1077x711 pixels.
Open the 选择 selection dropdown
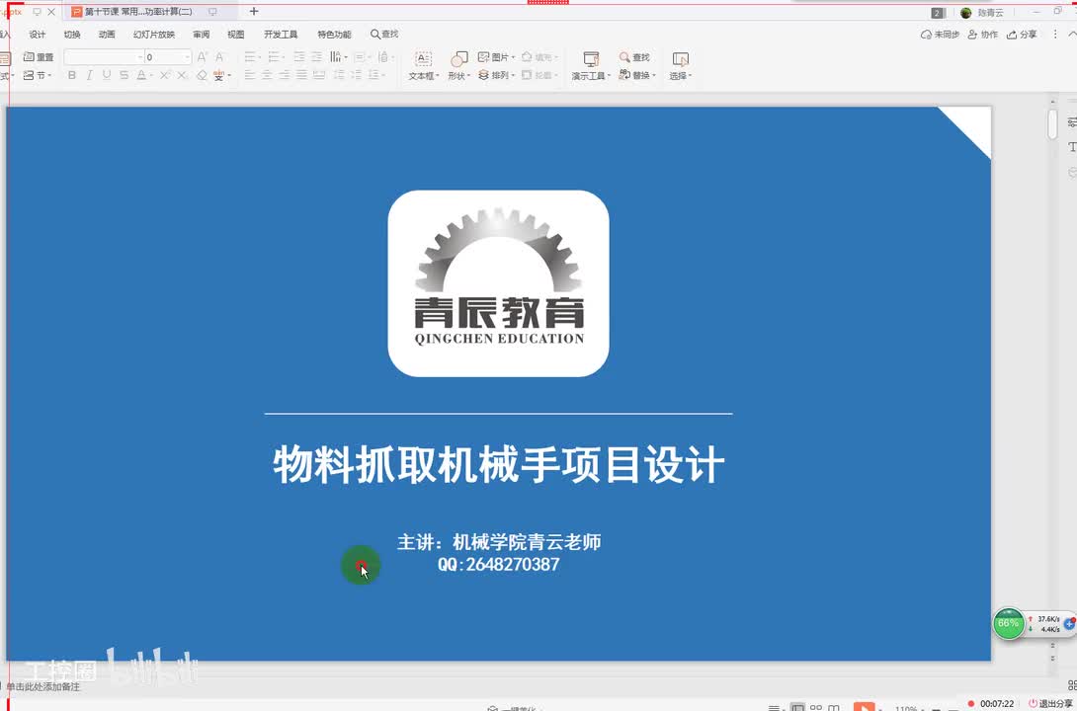(x=681, y=66)
